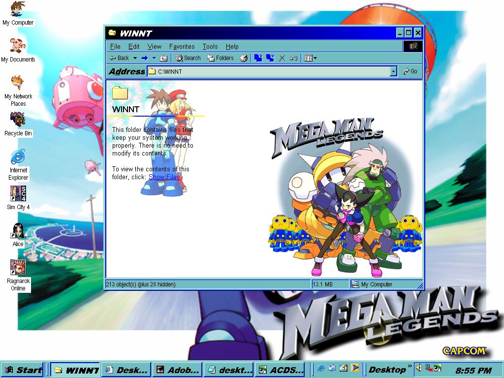The height and width of the screenshot is (378, 504).
Task: Open the View menu
Action: 154,47
